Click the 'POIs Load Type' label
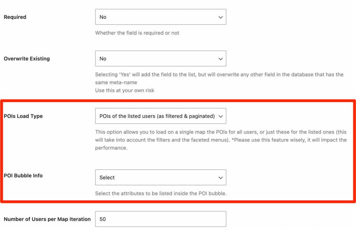 23,116
